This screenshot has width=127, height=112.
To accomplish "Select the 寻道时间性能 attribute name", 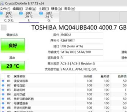I will click(x=22, y=108).
